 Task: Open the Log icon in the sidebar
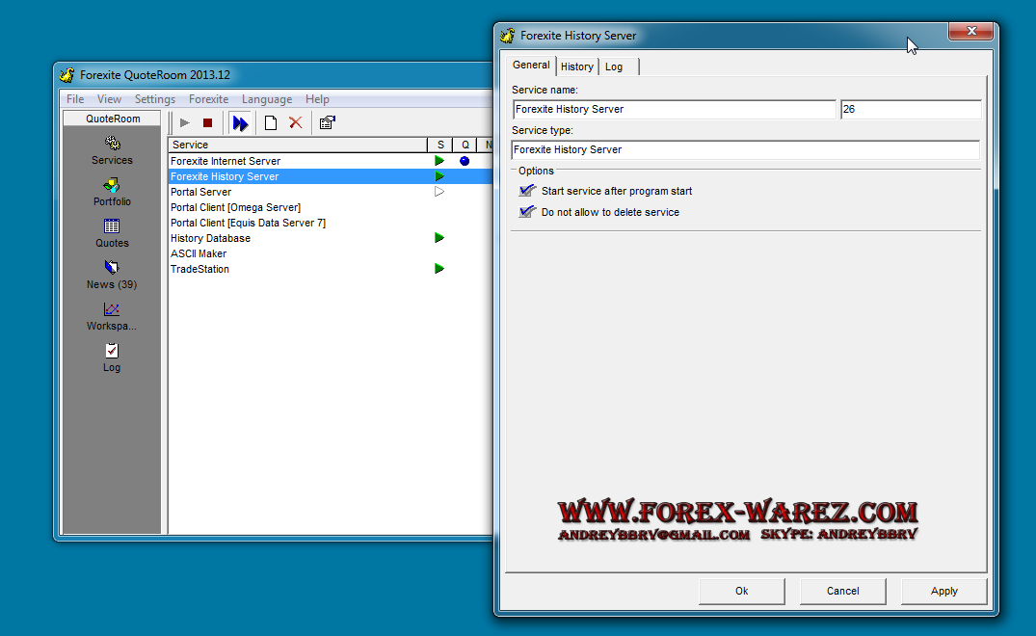pos(112,351)
